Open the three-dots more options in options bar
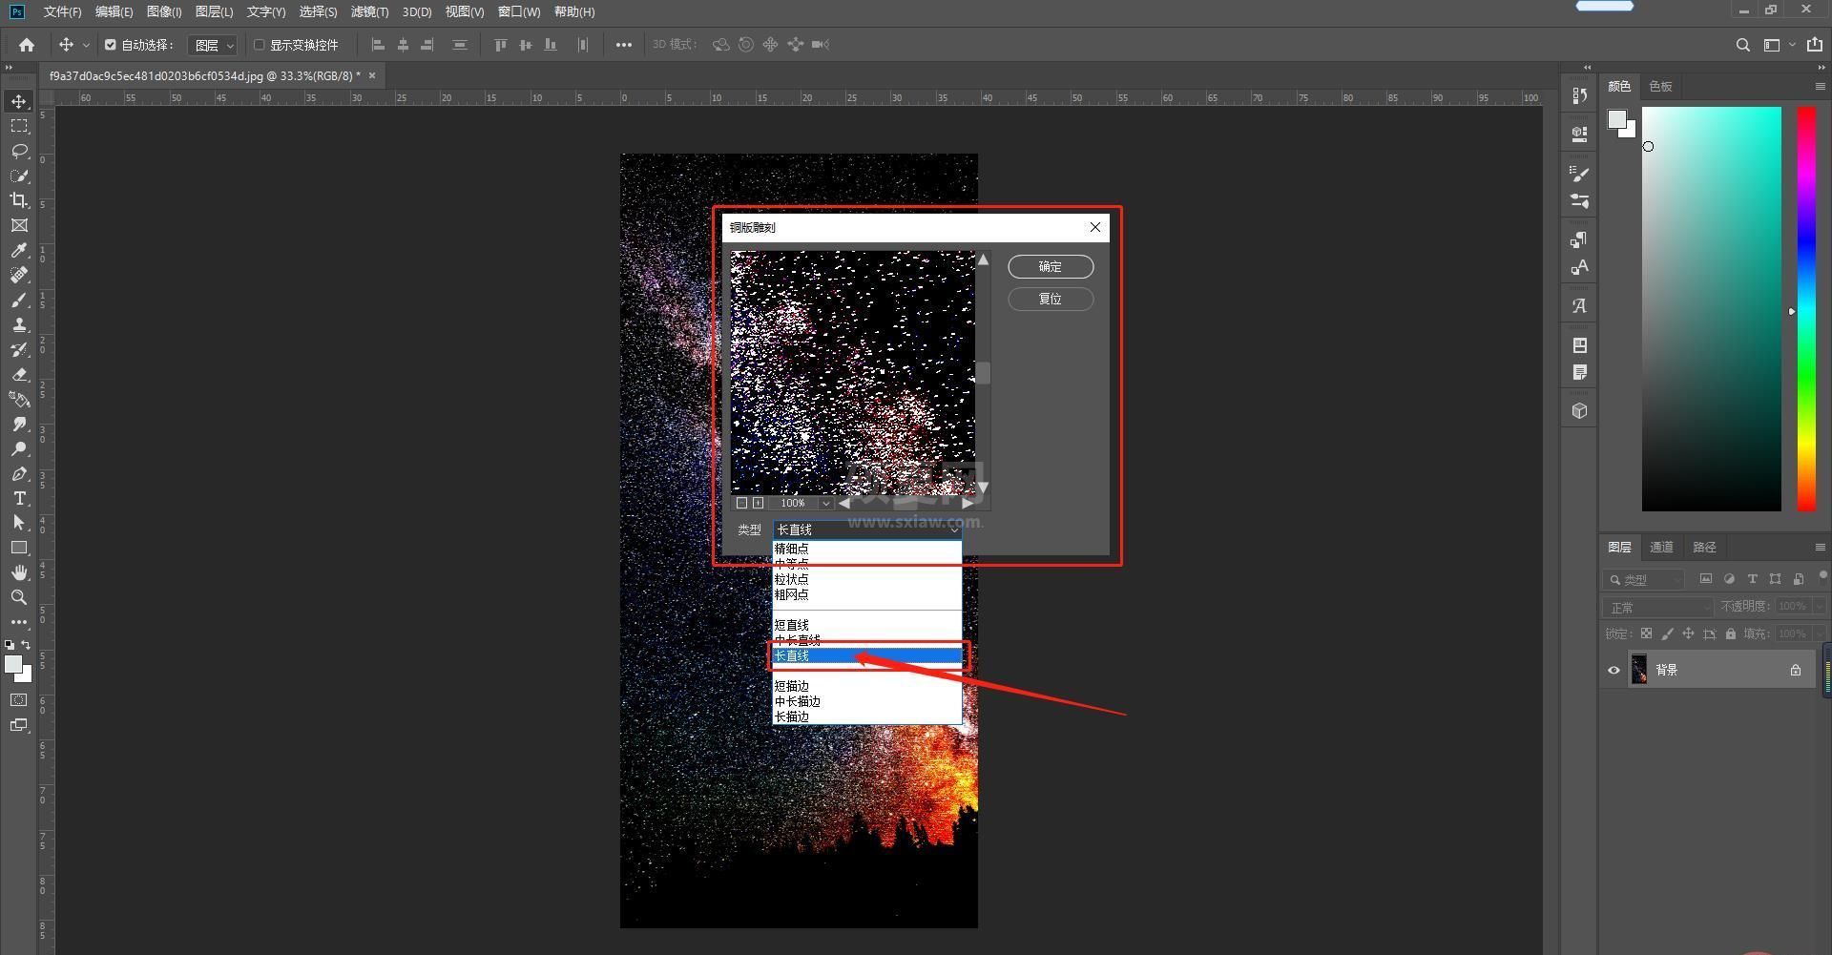1832x955 pixels. (624, 45)
